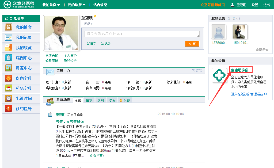This screenshot has width=274, height=168.
Task: Click the 修改密码 link
Action: tap(52, 61)
